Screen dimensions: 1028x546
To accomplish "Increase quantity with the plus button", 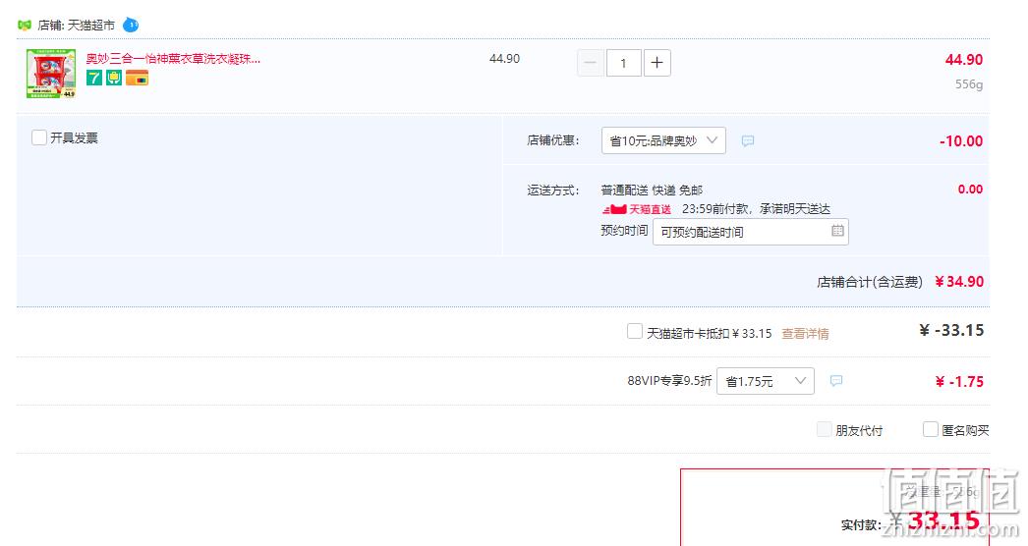I will point(657,63).
